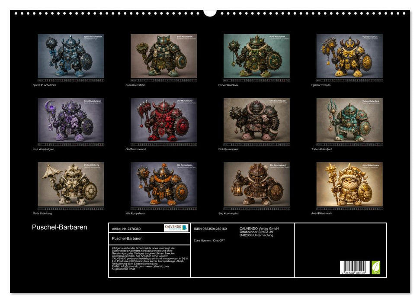420x303 pixels.
Task: Open the Knut Wuschelgren purple barbarian thumbnail
Action: pos(71,122)
